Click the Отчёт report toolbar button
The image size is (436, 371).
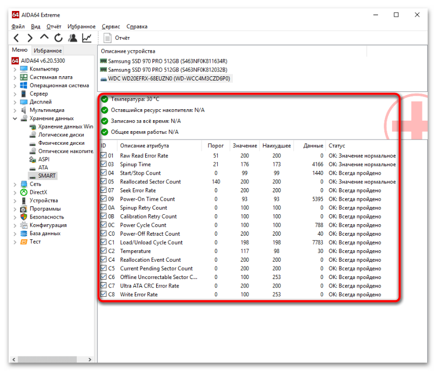coord(117,38)
